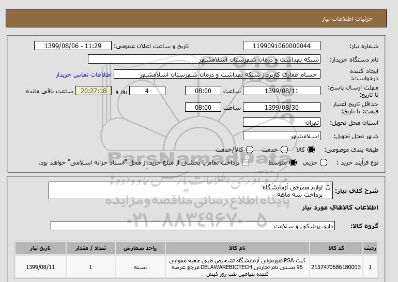Screen dimensions: 398x282
Task: Click the نام کالا column header
Action: tap(237, 248)
